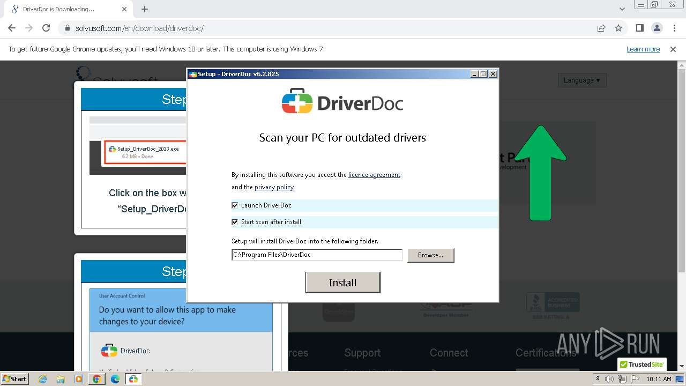The width and height of the screenshot is (686, 386).
Task: Uncheck the Launch DriverDoc checkbox
Action: 235,205
